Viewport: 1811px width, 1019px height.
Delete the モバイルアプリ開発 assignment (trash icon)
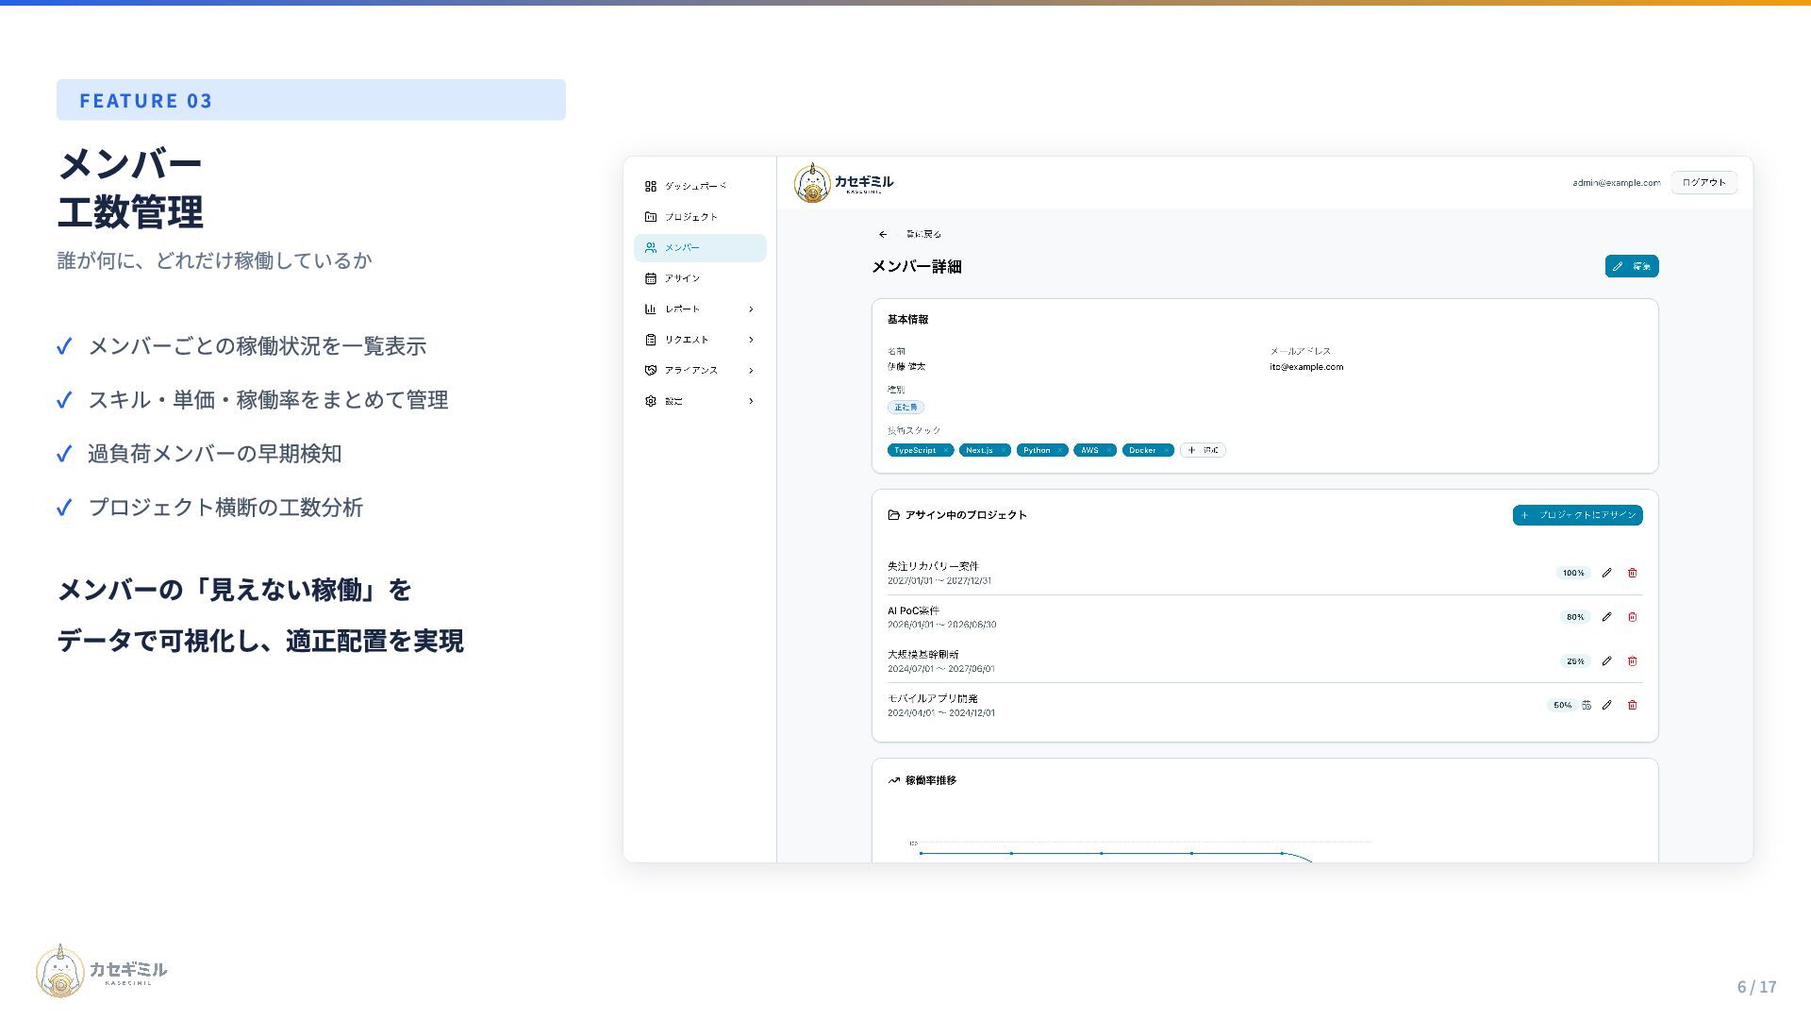(1633, 705)
